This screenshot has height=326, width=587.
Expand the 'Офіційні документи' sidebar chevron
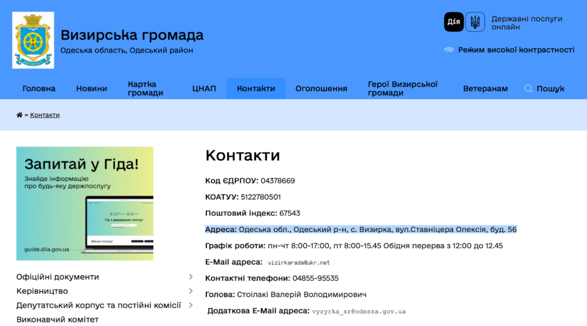[190, 277]
